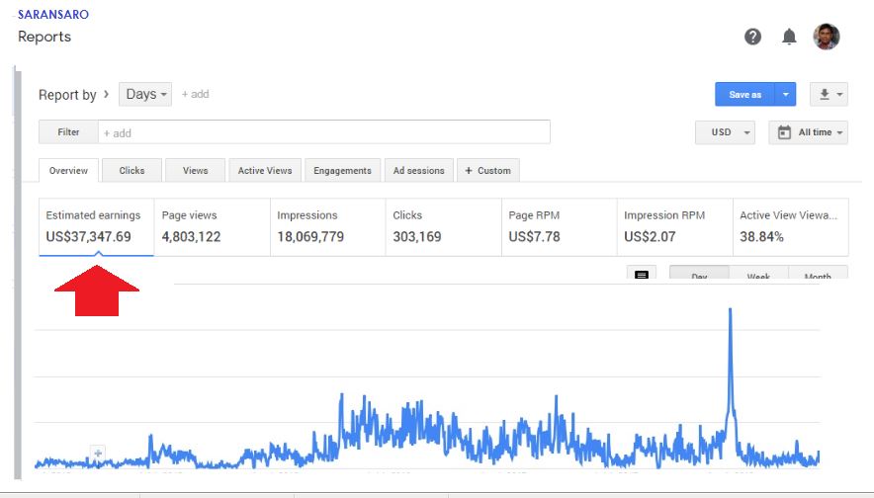
Task: Click the Save as button
Action: pyautogui.click(x=744, y=95)
